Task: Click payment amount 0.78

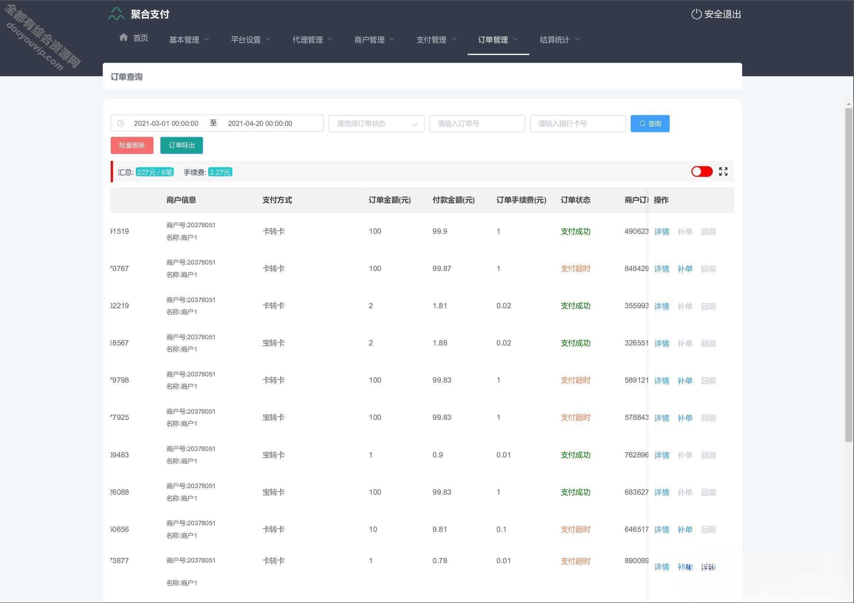Action: (x=440, y=560)
